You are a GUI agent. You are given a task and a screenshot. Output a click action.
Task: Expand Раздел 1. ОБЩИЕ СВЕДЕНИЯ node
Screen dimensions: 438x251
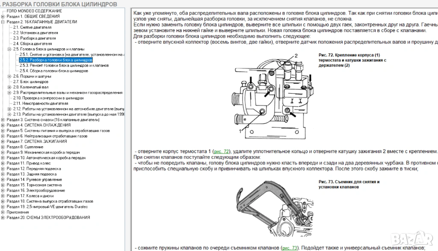3,16
